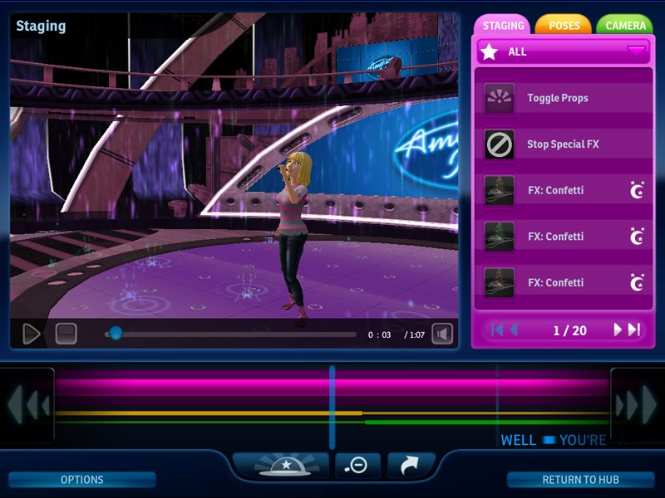Zoom out the timeline
Viewport: 665px width, 498px height.
tap(357, 466)
